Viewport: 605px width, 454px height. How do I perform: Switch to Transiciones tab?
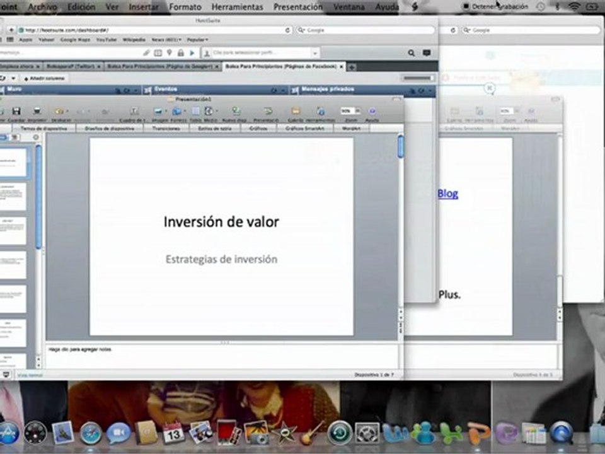166,128
